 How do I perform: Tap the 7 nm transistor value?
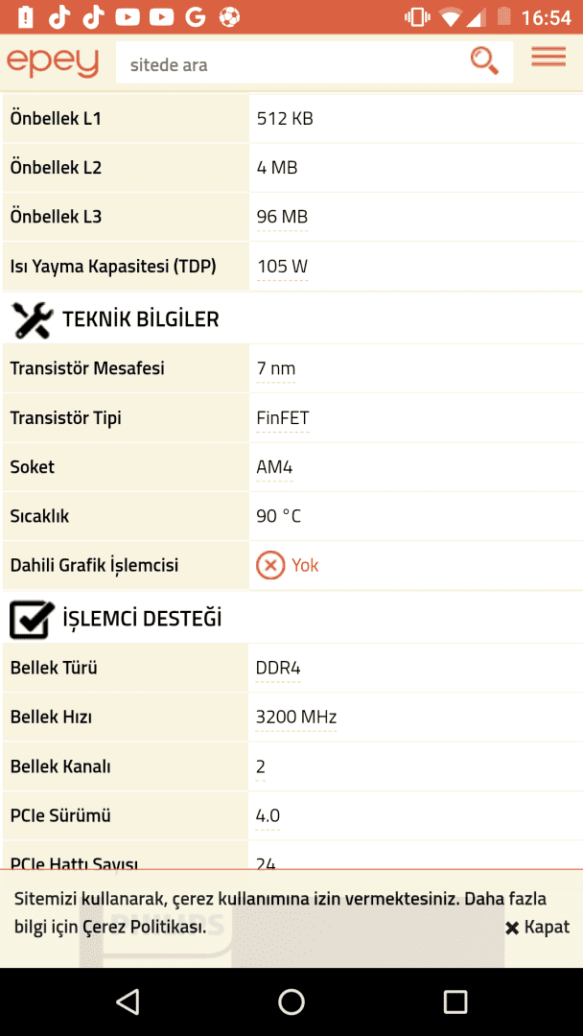[276, 368]
